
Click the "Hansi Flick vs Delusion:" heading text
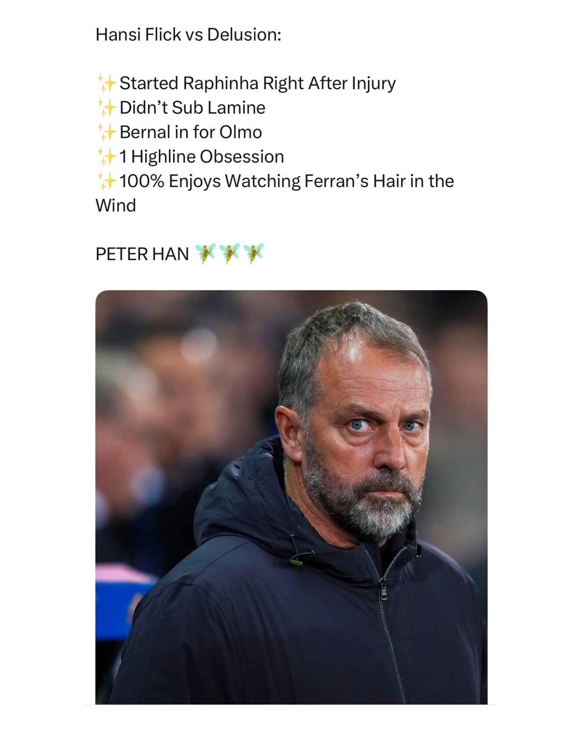pos(188,35)
